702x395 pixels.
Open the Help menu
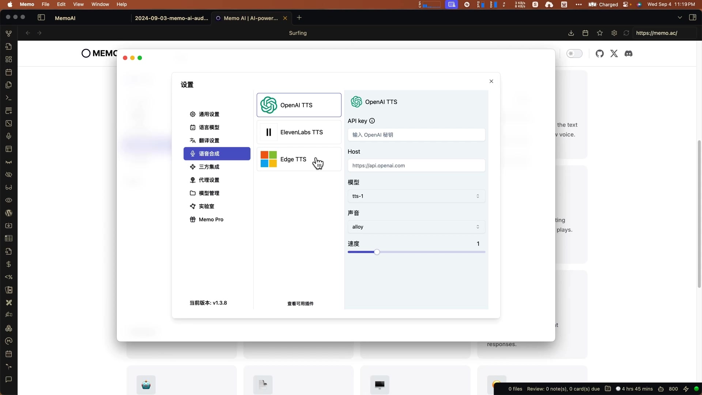(x=122, y=4)
